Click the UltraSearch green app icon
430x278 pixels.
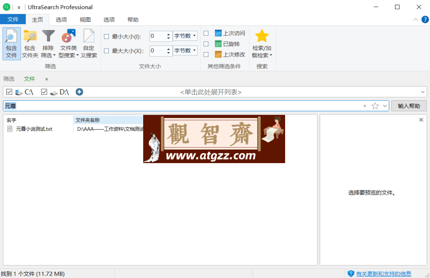(x=6, y=7)
